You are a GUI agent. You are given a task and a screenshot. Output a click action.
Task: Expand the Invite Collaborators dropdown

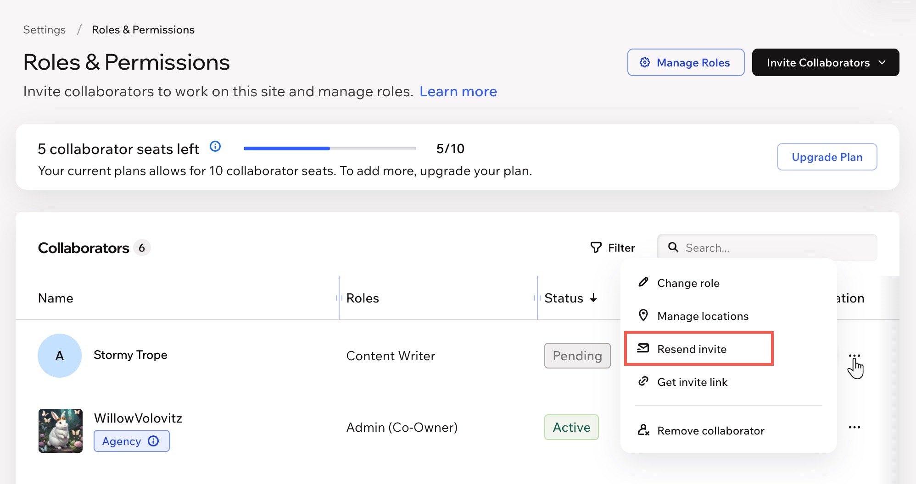pyautogui.click(x=825, y=62)
